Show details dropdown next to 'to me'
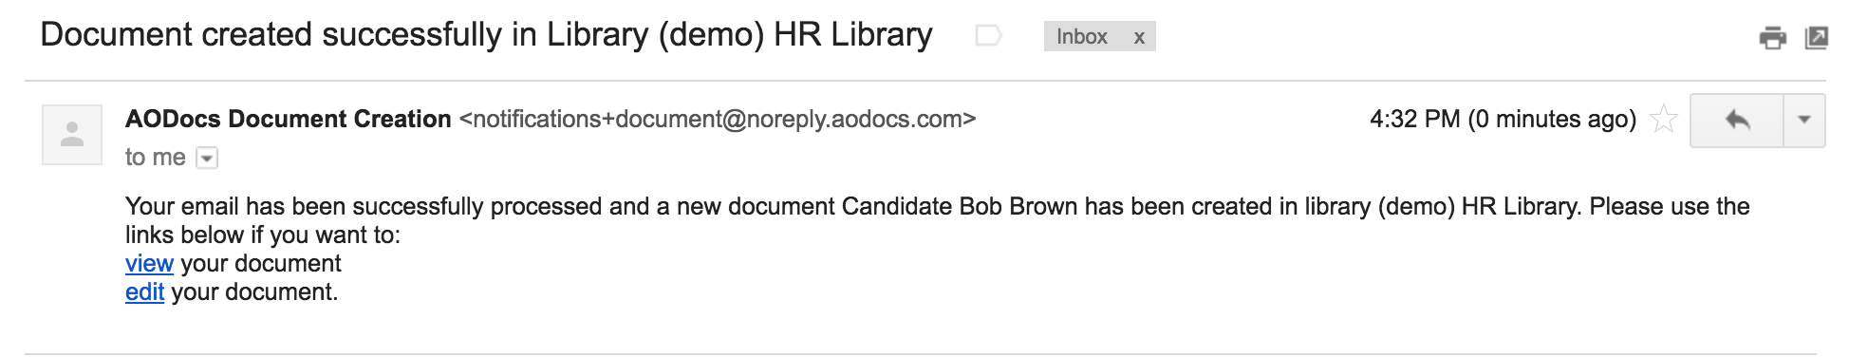The image size is (1849, 357). 207,158
